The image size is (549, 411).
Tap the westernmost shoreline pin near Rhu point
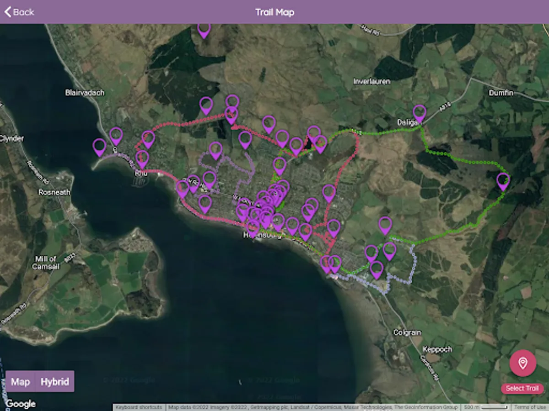coord(99,148)
